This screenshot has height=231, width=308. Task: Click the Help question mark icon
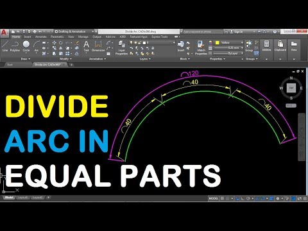pyautogui.click(x=275, y=31)
